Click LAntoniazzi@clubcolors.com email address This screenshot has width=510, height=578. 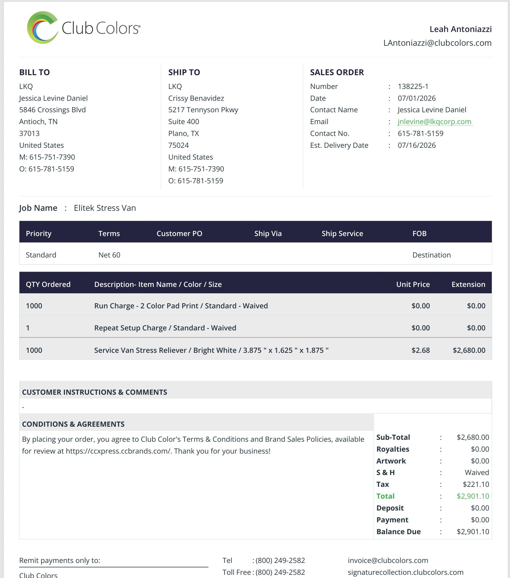click(x=437, y=43)
